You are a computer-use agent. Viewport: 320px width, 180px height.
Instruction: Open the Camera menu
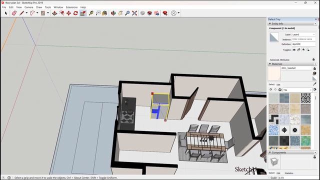29,7
